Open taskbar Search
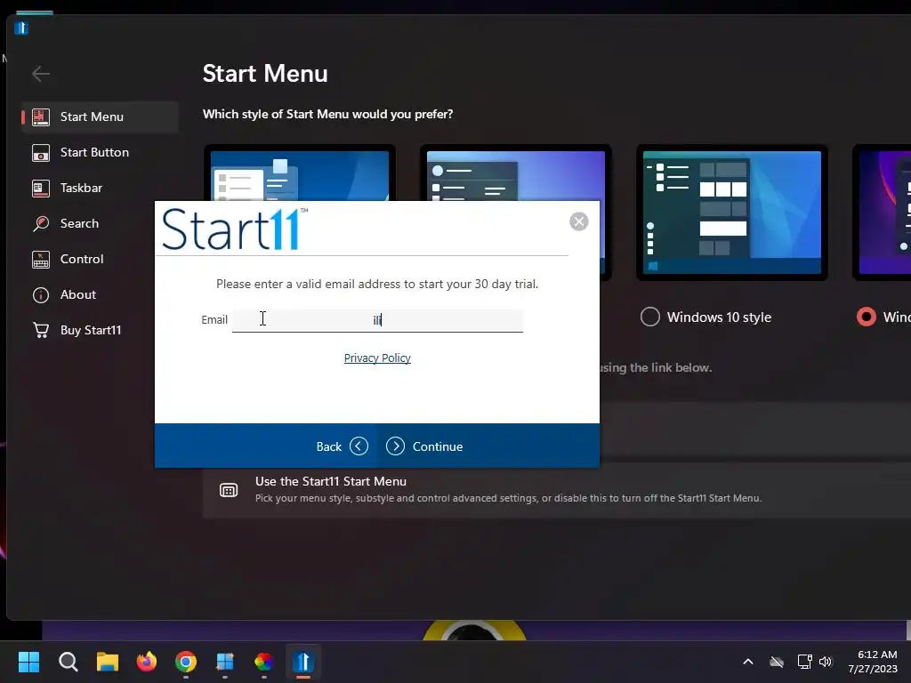911x683 pixels. 68,662
